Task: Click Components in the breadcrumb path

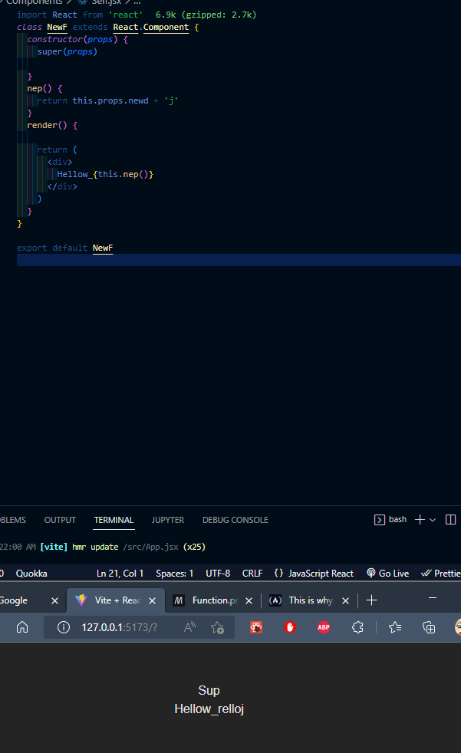Action: 34,2
